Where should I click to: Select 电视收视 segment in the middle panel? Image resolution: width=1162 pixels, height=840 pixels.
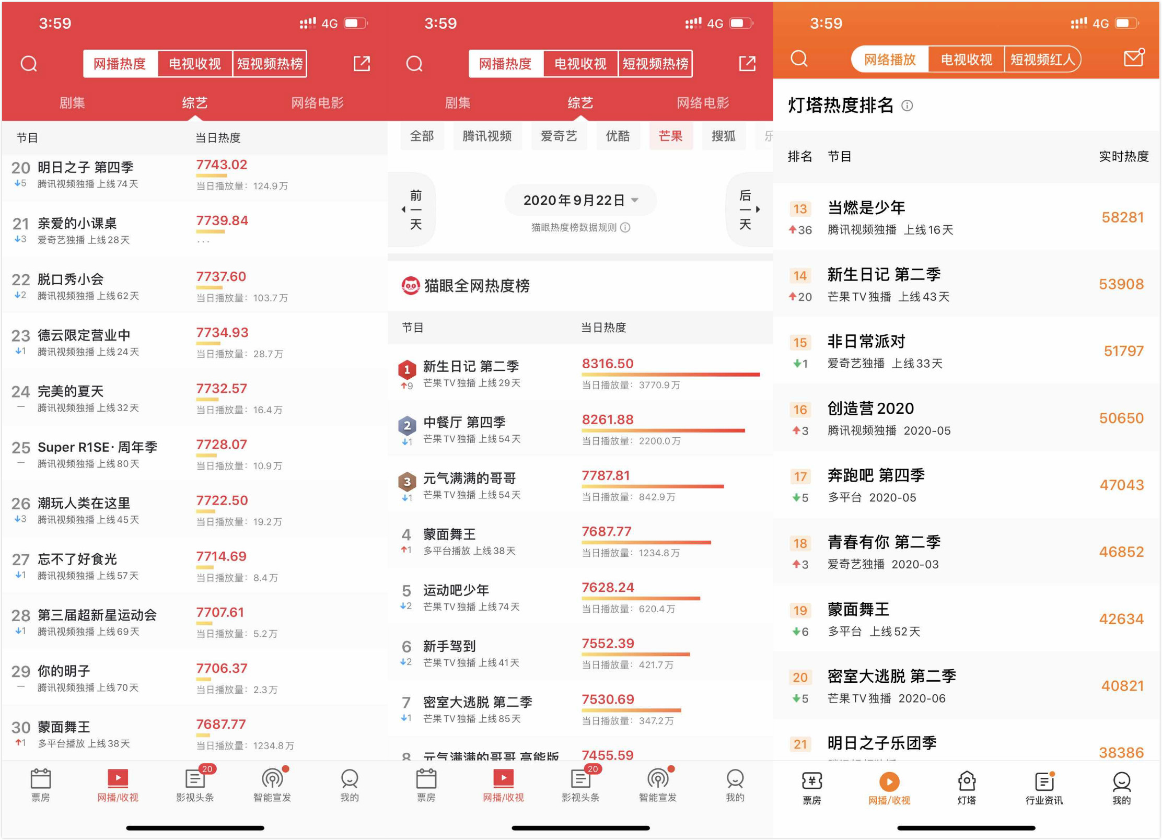[580, 64]
